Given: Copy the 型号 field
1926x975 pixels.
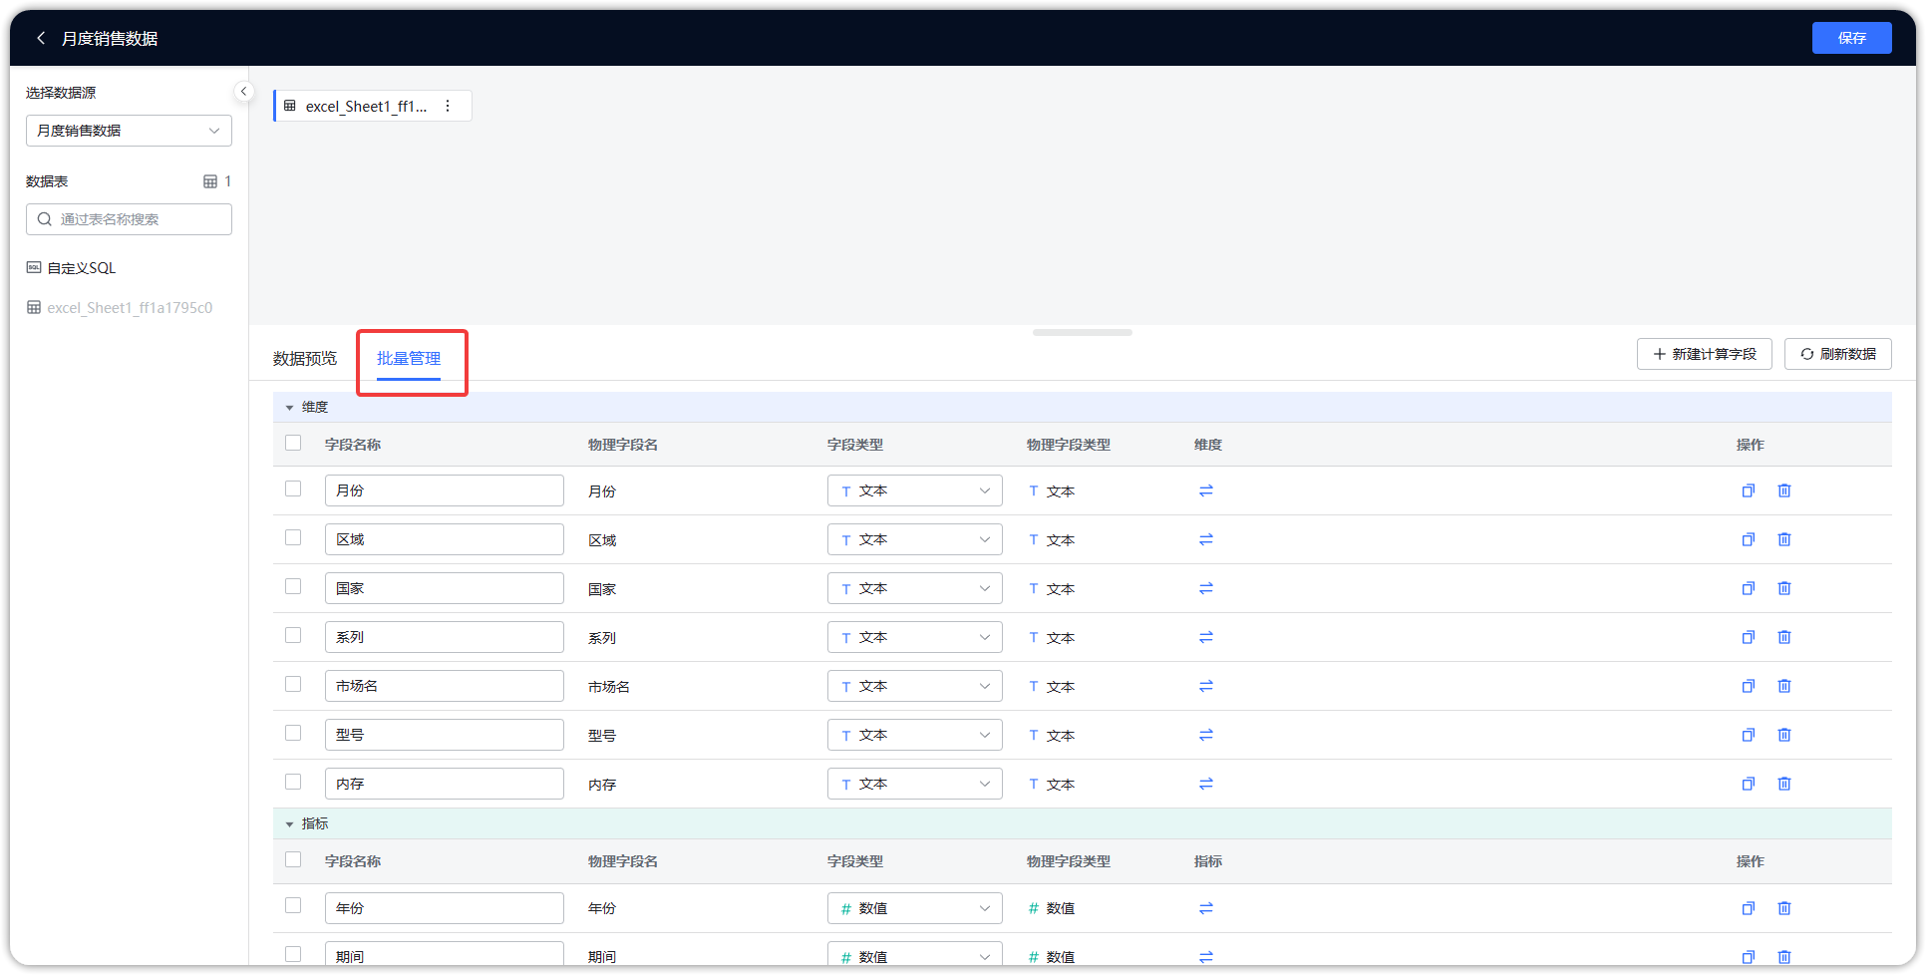Looking at the screenshot, I should click(x=1748, y=735).
